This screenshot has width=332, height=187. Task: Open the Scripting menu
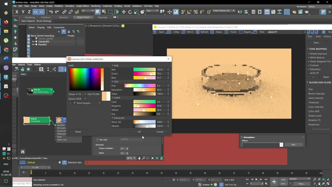tap(118, 6)
